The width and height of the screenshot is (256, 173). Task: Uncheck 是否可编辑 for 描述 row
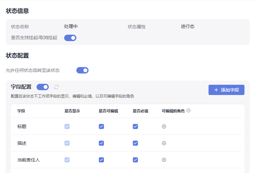click(x=101, y=143)
